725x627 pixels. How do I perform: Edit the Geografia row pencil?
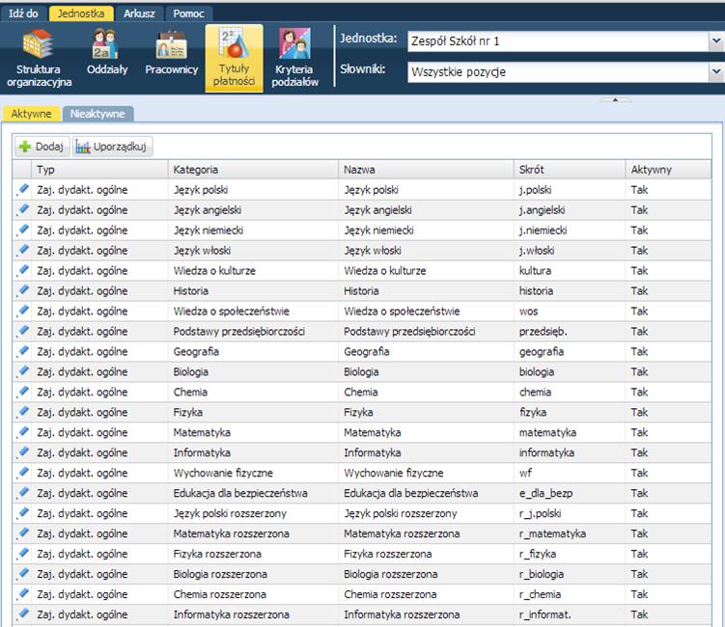click(22, 352)
